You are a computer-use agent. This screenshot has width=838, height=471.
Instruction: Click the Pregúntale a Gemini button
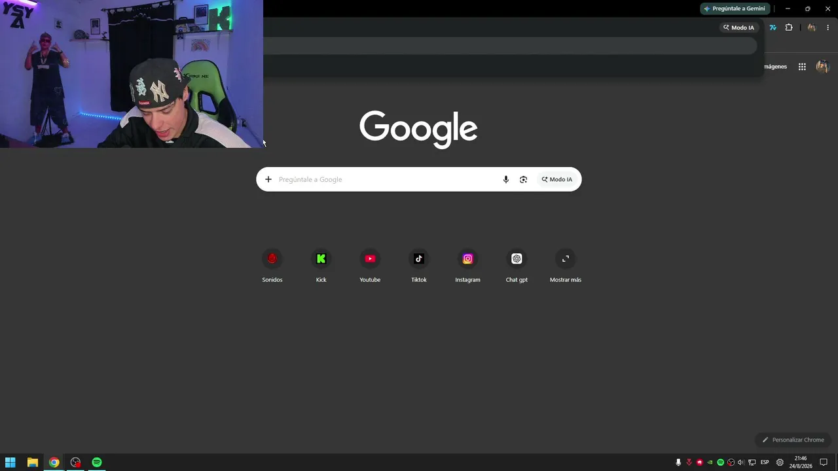point(735,9)
